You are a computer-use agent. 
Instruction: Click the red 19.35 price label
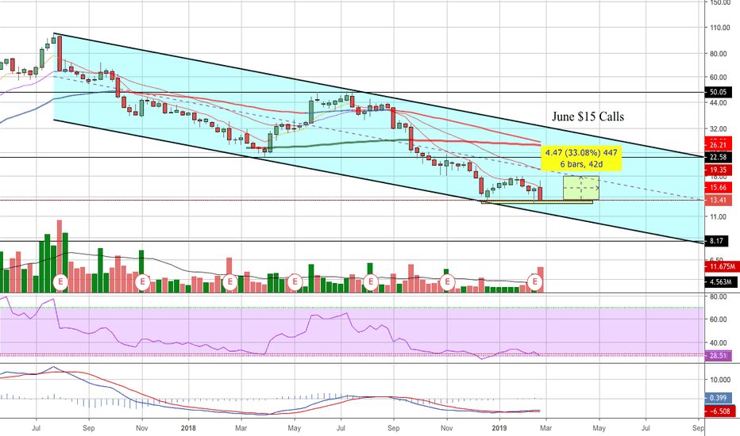tap(718, 170)
